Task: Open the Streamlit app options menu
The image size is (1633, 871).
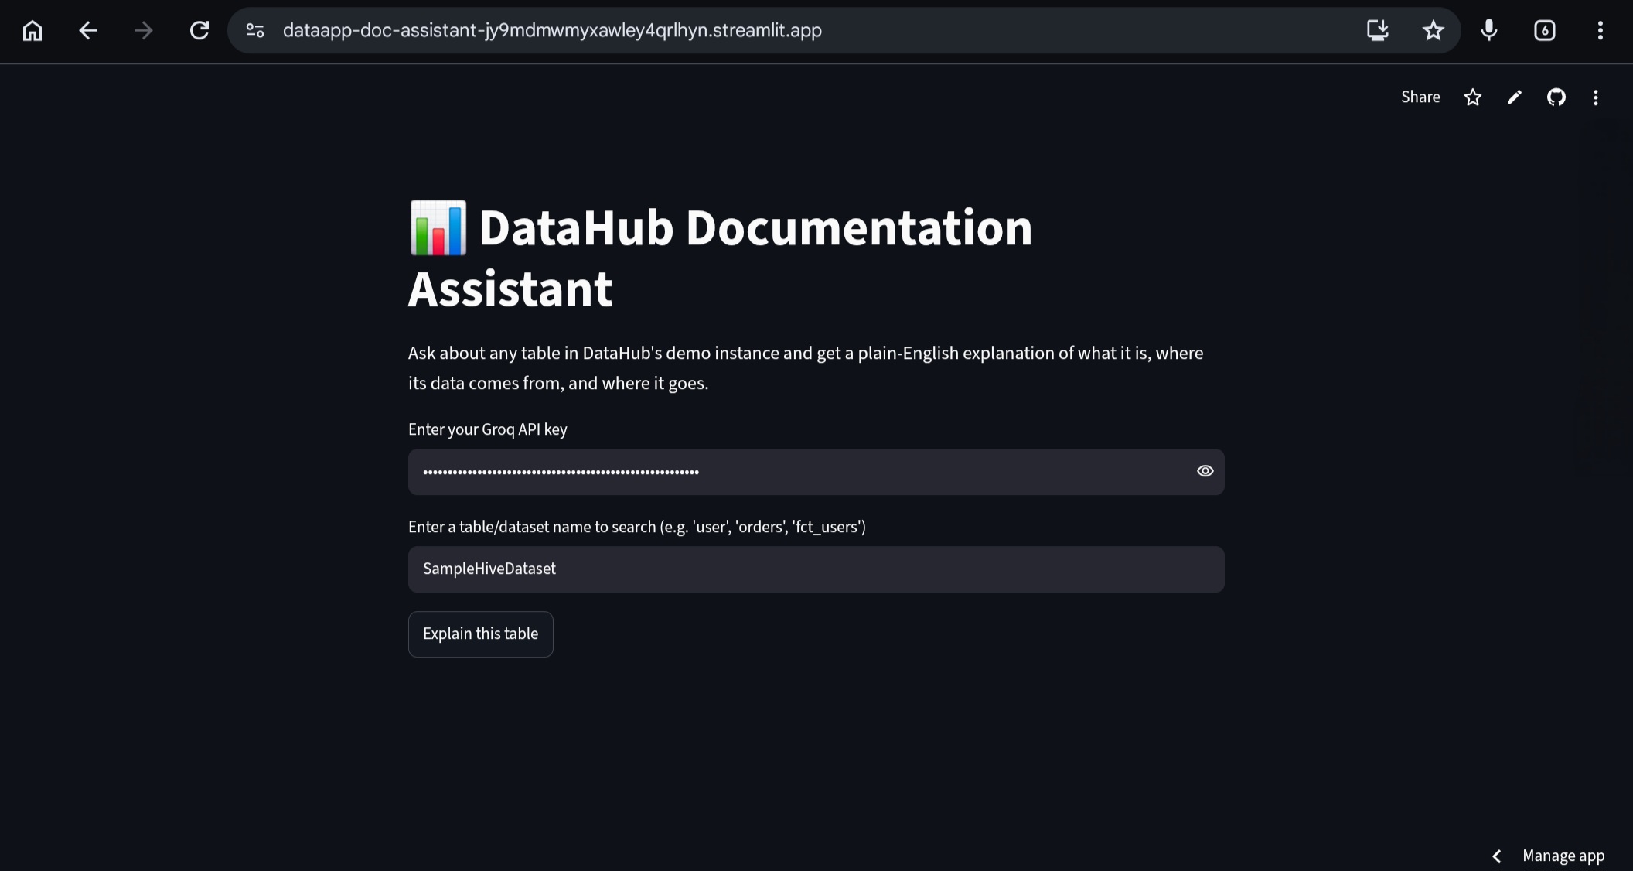Action: pyautogui.click(x=1596, y=97)
